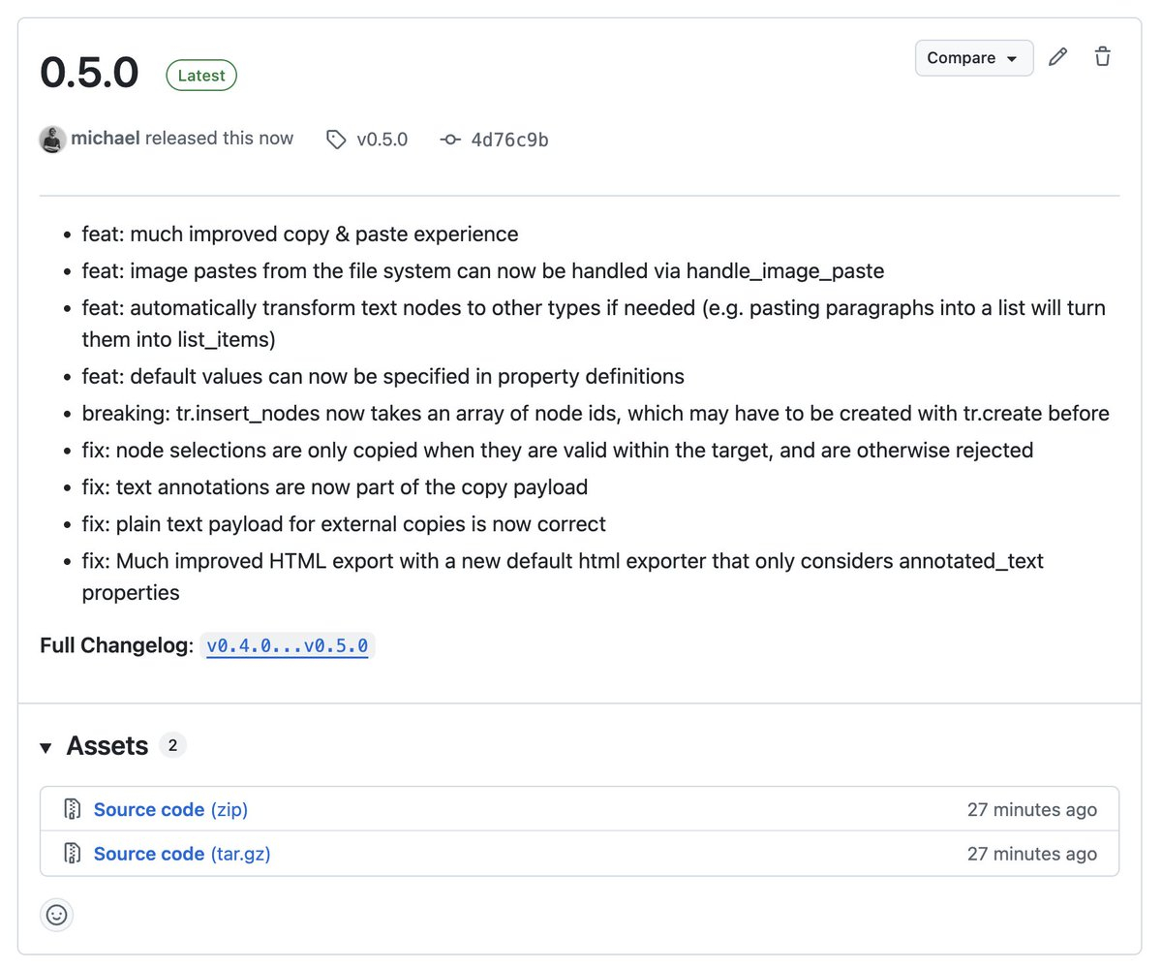1162x969 pixels.
Task: Click the trash icon to delete release
Action: [x=1102, y=57]
